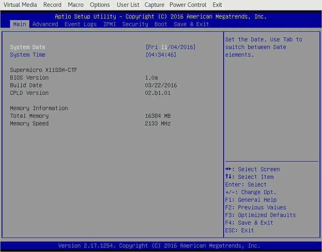
Task: Switch to the Event Logs tab
Action: tap(80, 24)
